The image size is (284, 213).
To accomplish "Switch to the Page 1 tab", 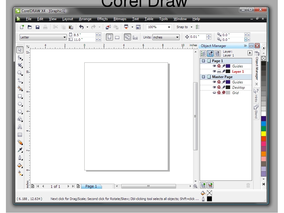I will (91, 186).
